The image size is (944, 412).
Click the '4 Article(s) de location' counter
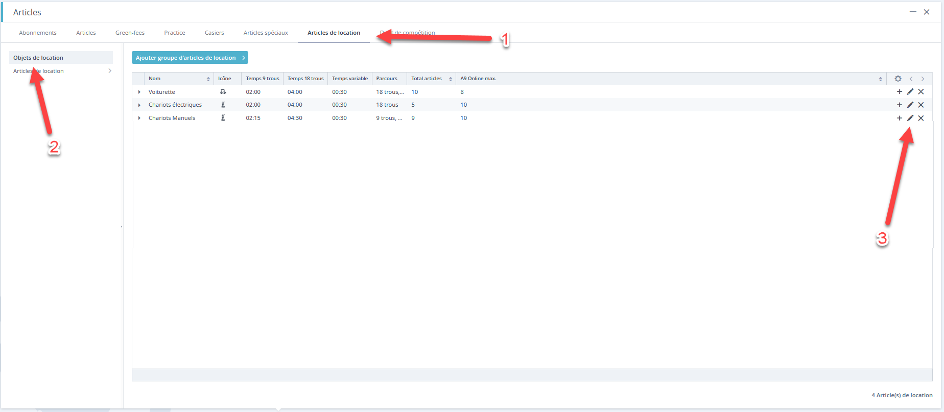tap(902, 395)
